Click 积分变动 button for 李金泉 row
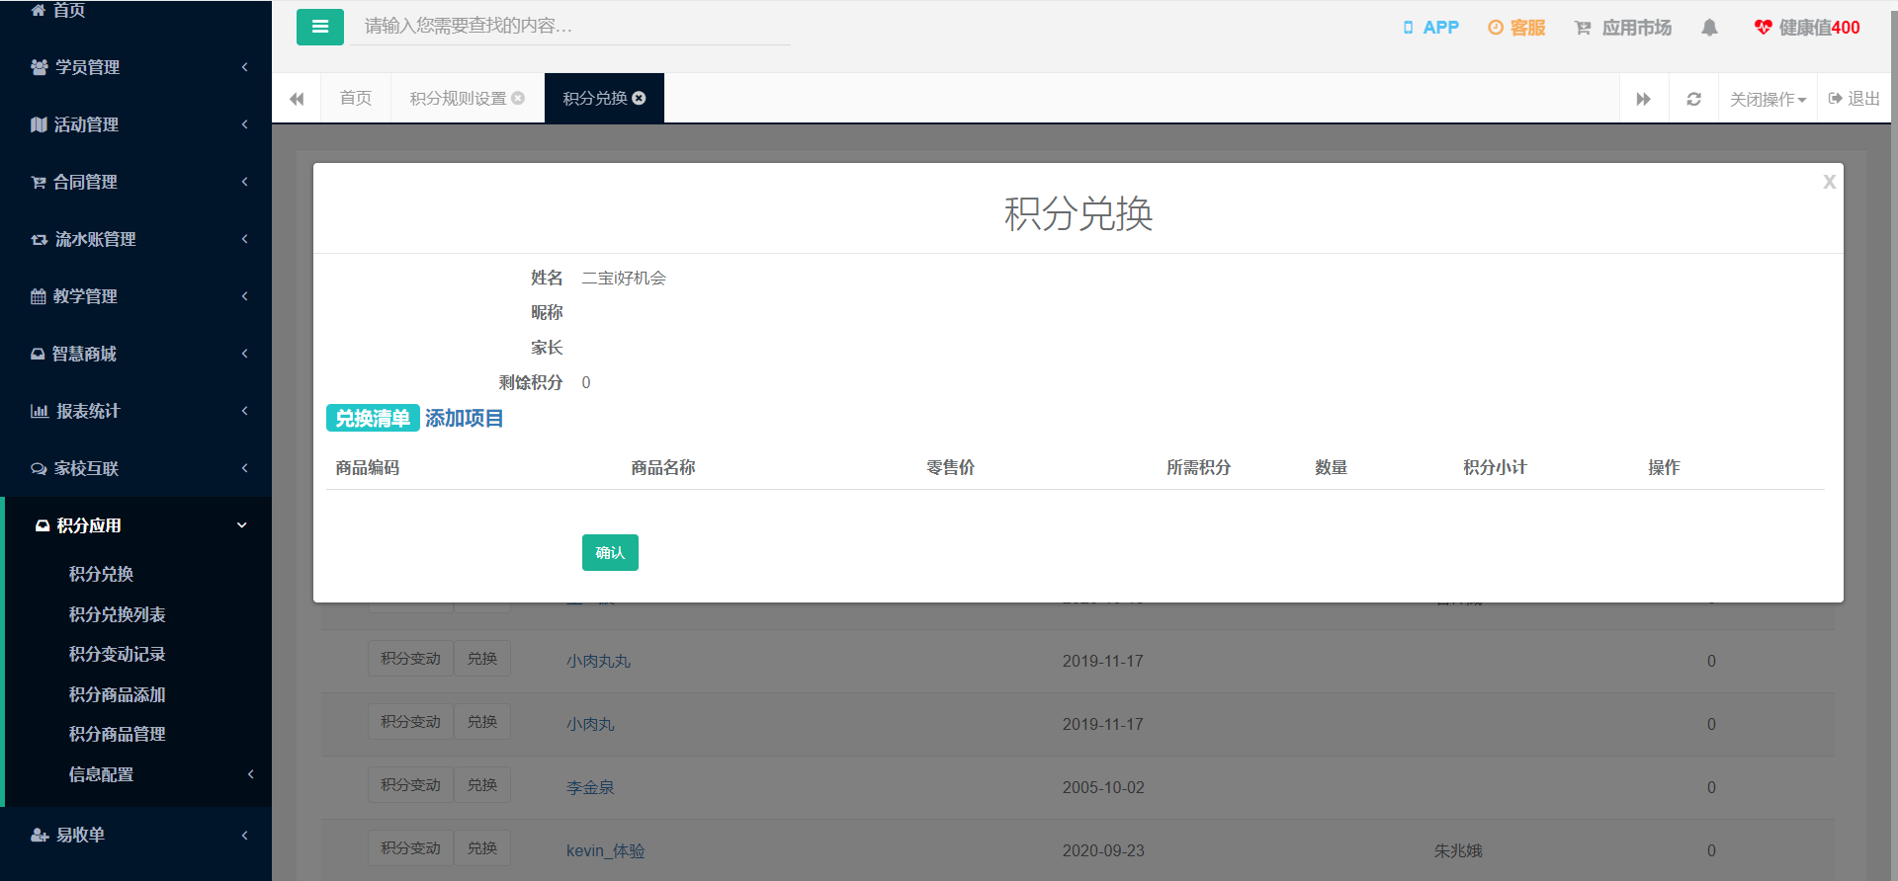Screen dimensions: 1898x881 [x=410, y=785]
